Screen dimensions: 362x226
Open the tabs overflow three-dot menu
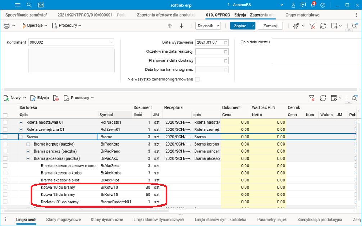point(357,15)
